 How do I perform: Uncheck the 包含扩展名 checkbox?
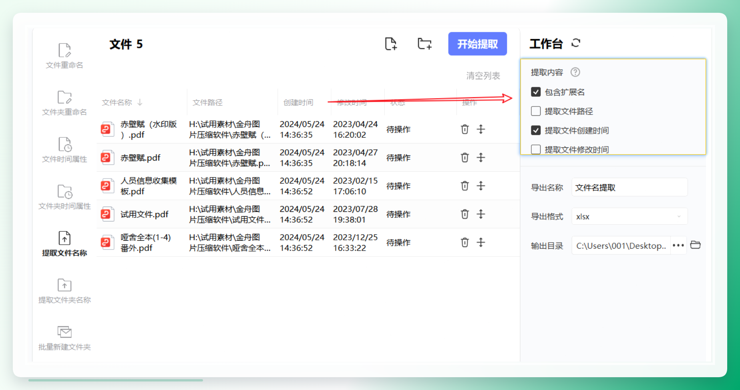536,92
